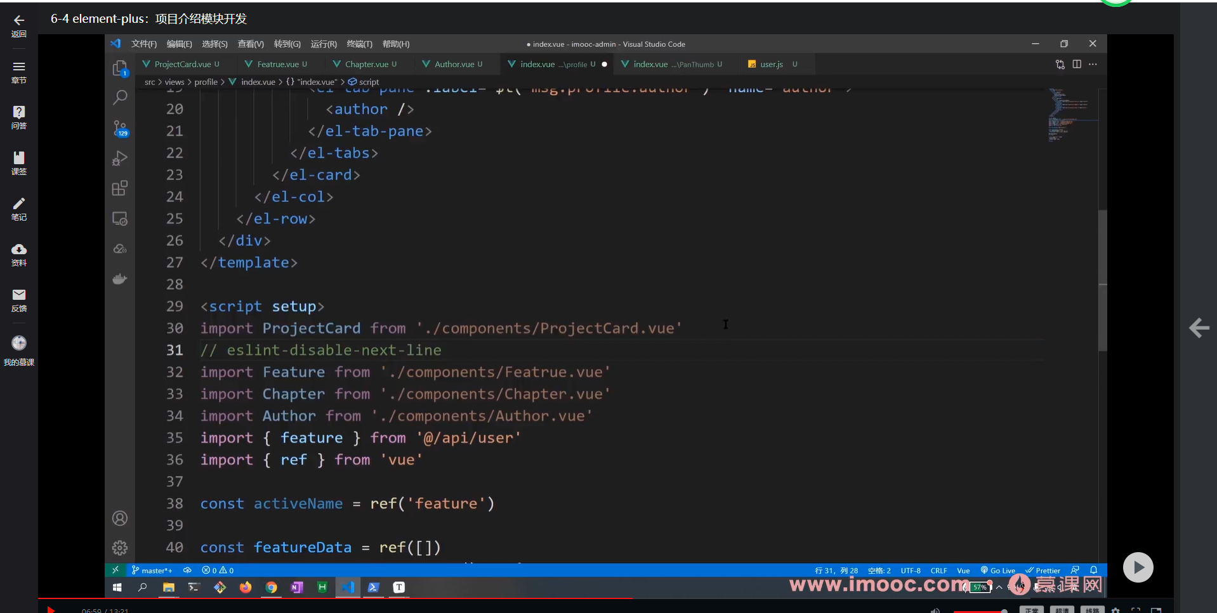This screenshot has height=613, width=1217.
Task: Open the Search panel in activity bar
Action: 120,97
